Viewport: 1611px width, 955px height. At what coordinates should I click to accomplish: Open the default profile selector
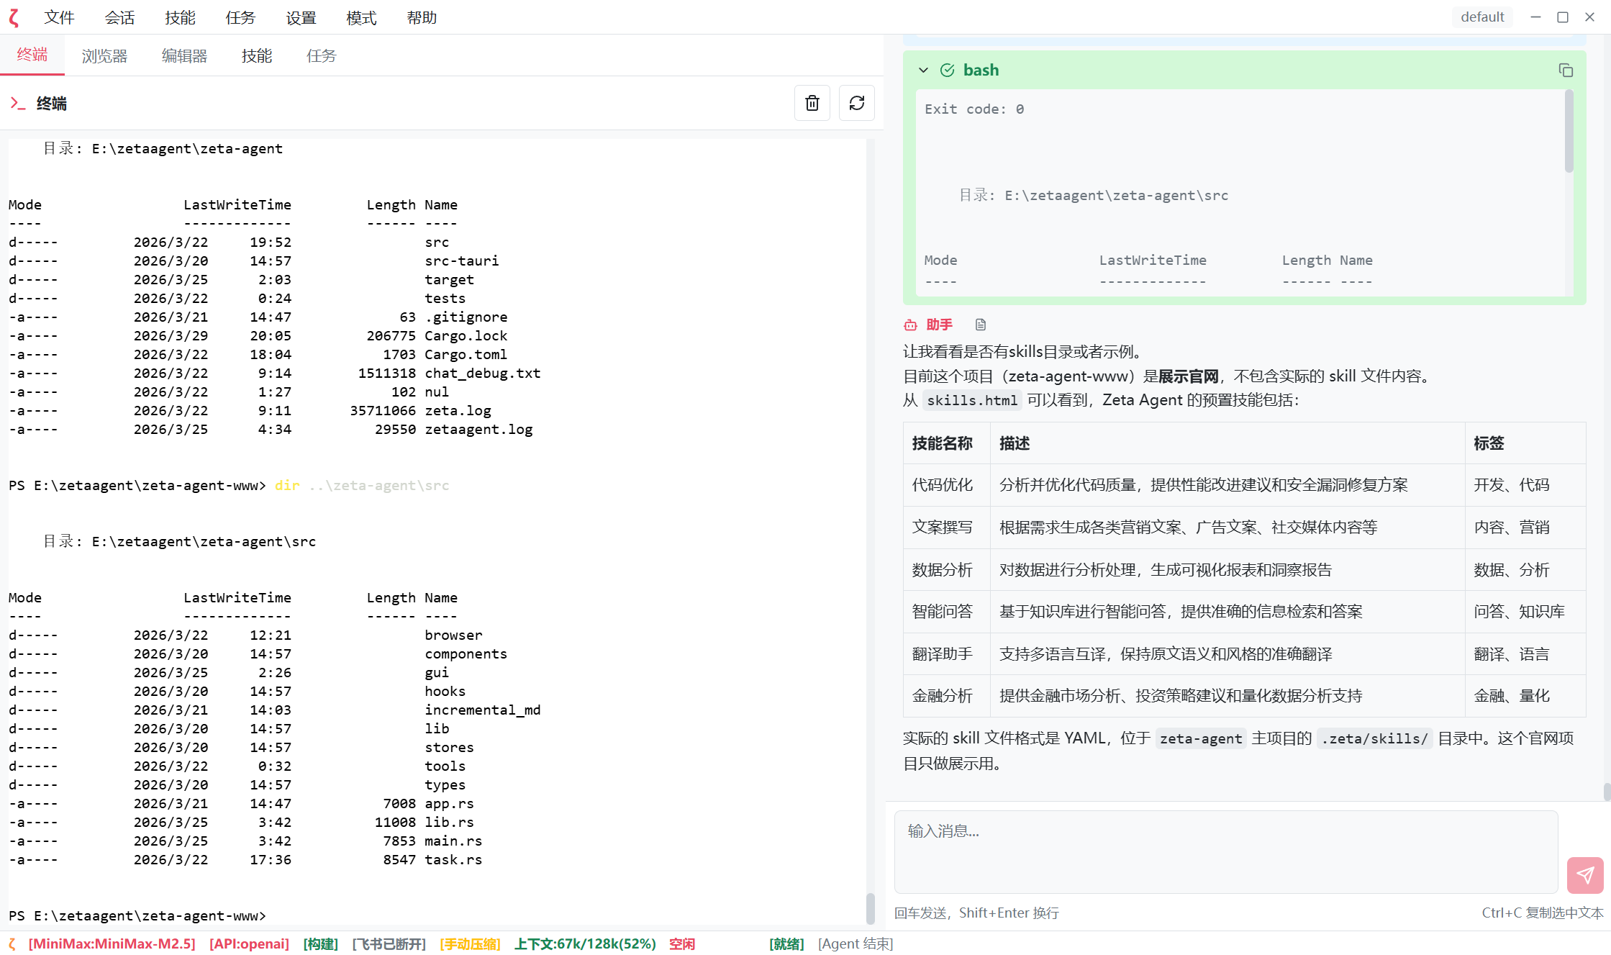pos(1481,17)
